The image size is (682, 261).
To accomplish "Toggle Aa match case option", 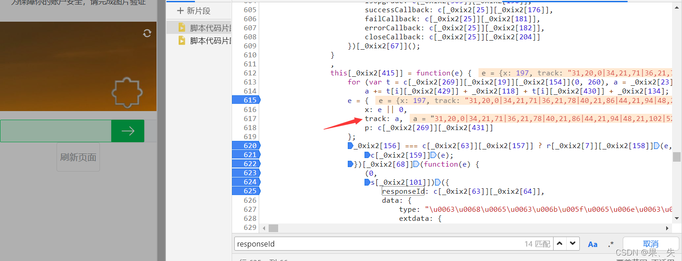I will tap(592, 244).
